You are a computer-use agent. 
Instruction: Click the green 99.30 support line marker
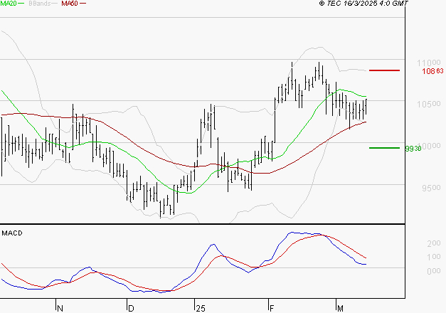384,148
